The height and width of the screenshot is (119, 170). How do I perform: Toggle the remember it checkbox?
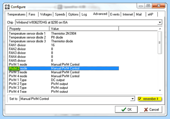pos(140,99)
